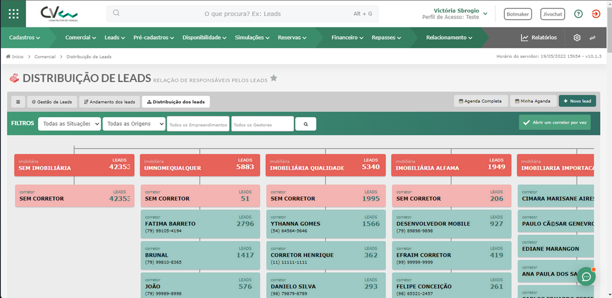The width and height of the screenshot is (612, 298).
Task: Click the CV Construtor de Vendas logo
Action: coord(59,13)
